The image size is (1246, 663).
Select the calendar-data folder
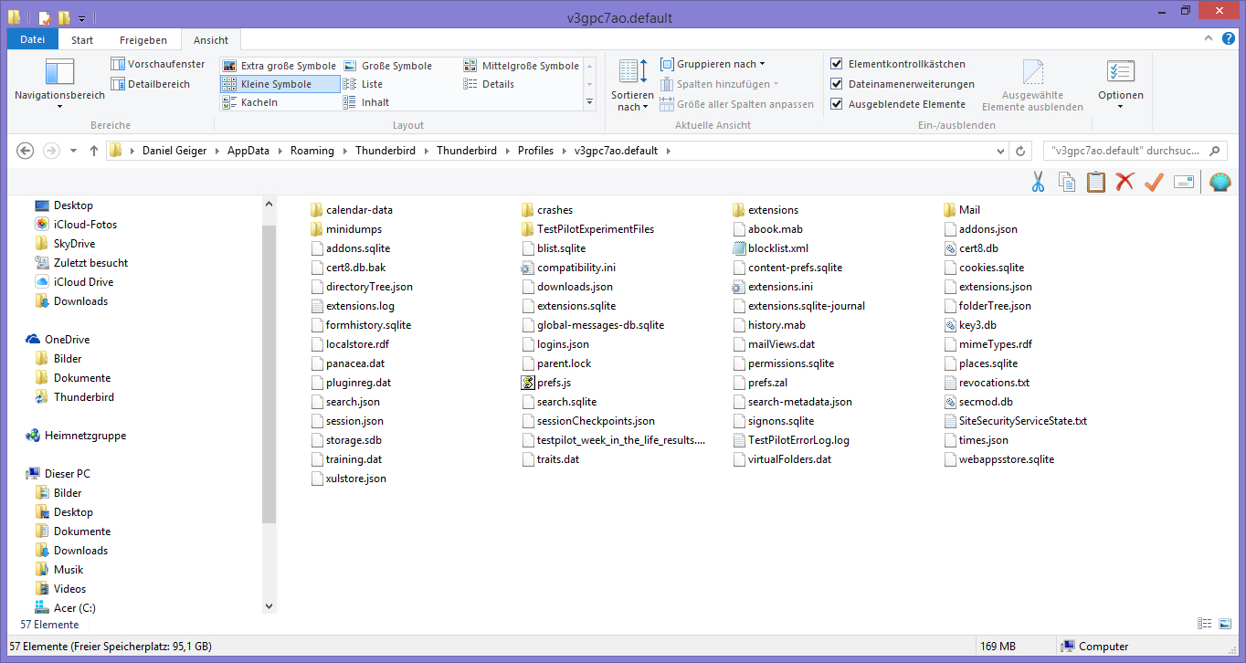pos(352,210)
